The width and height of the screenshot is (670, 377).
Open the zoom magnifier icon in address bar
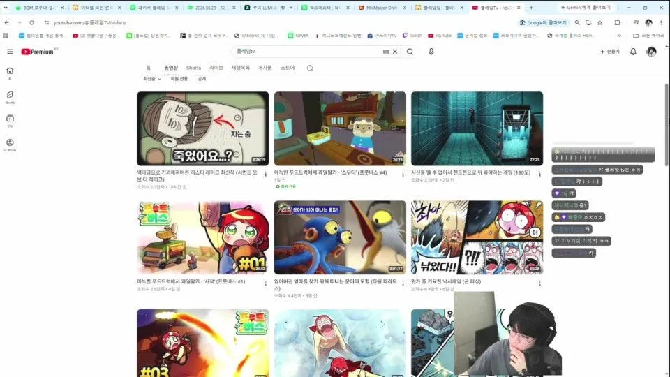click(577, 22)
